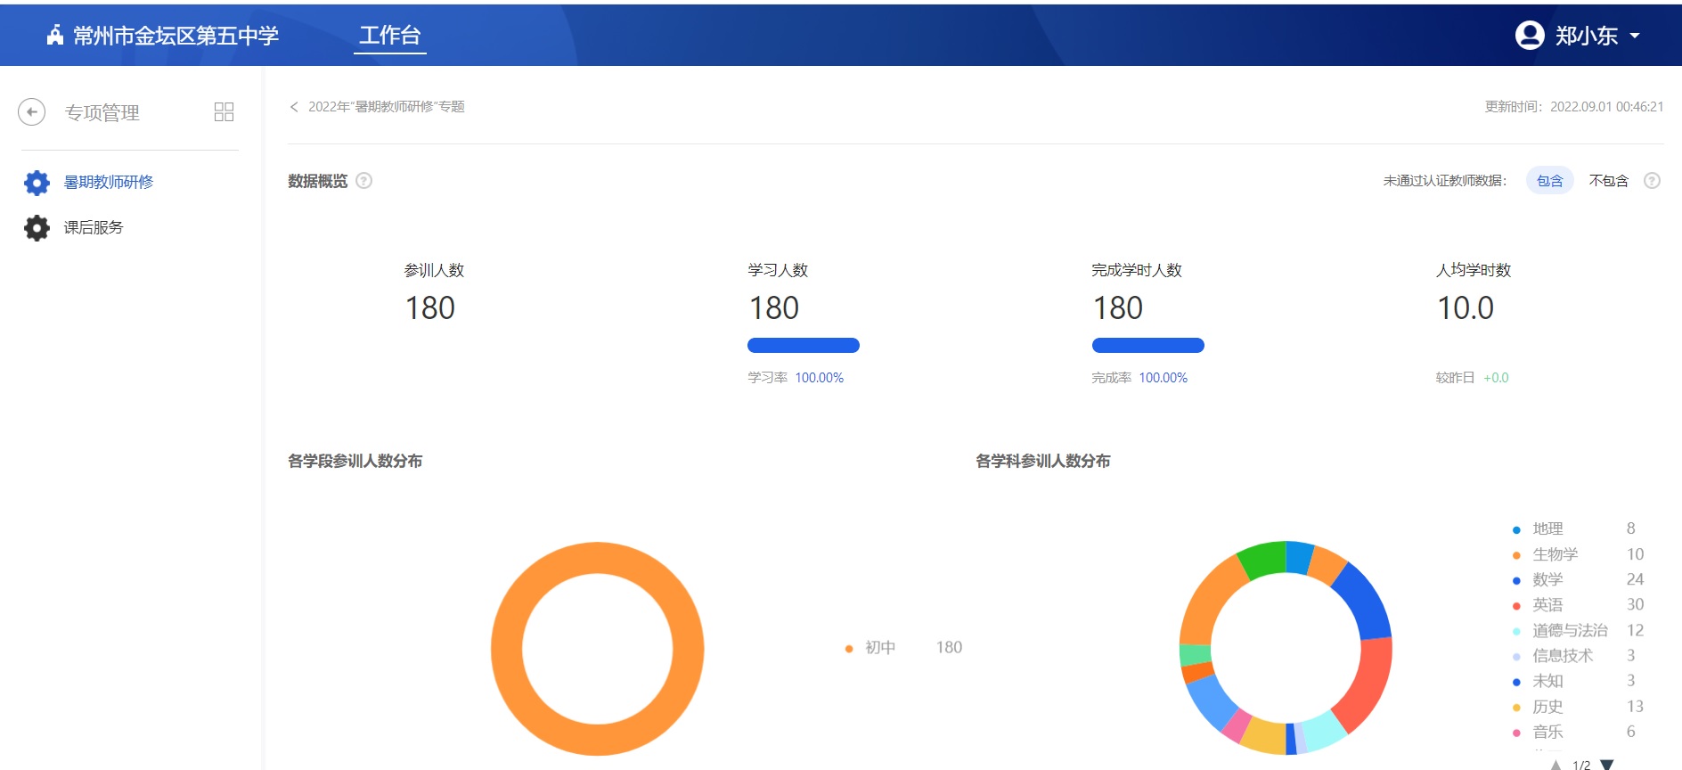Image resolution: width=1682 pixels, height=770 pixels.
Task: Toggle 音乐 legend entry
Action: pos(1574,732)
